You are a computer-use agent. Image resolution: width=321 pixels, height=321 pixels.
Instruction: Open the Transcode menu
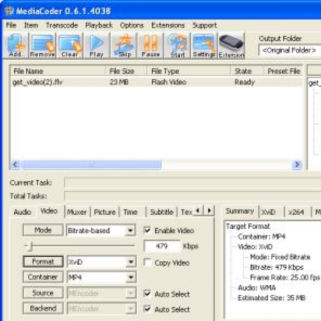point(62,25)
